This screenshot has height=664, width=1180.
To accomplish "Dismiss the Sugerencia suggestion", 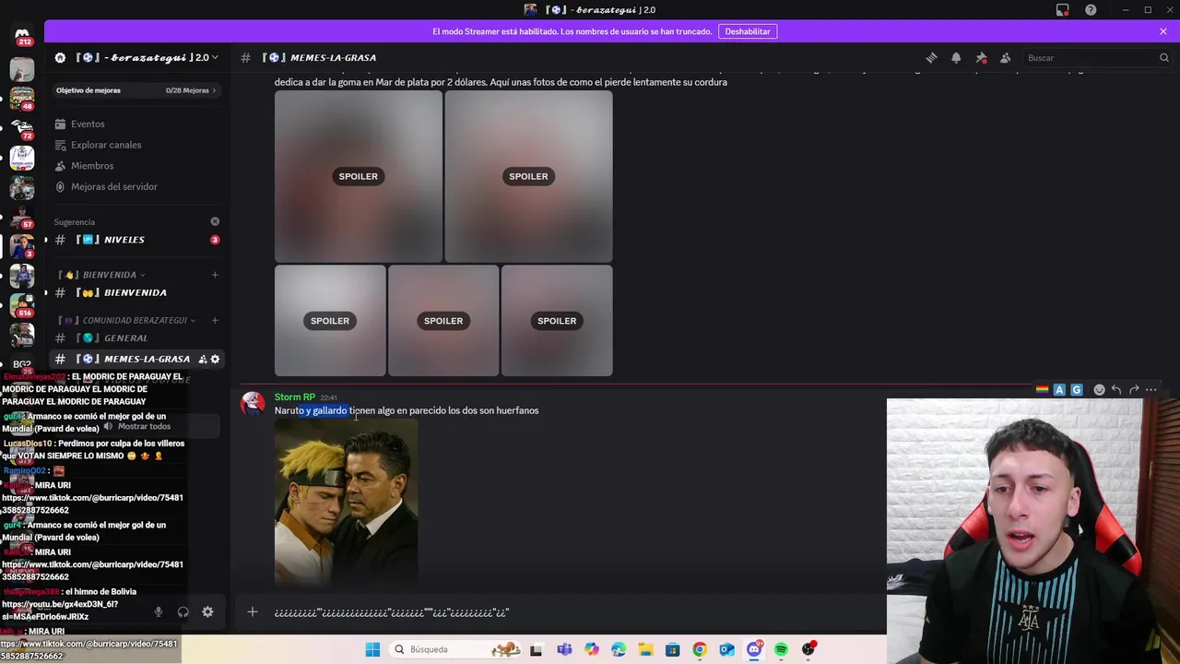I will tap(215, 221).
